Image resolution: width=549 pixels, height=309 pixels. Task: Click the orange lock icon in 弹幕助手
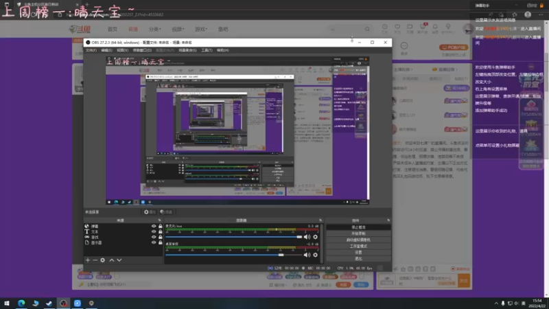(541, 5)
